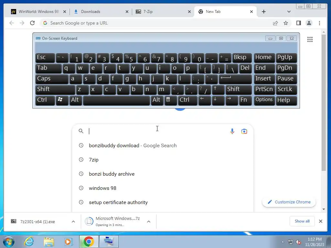
Task: Toggle right Alt key on keyboard
Action: click(x=157, y=101)
